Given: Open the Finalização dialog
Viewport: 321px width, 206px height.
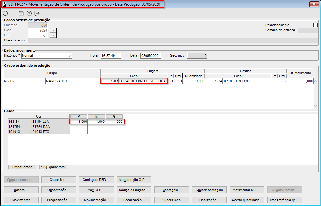Looking at the screenshot, I should point(209,200).
